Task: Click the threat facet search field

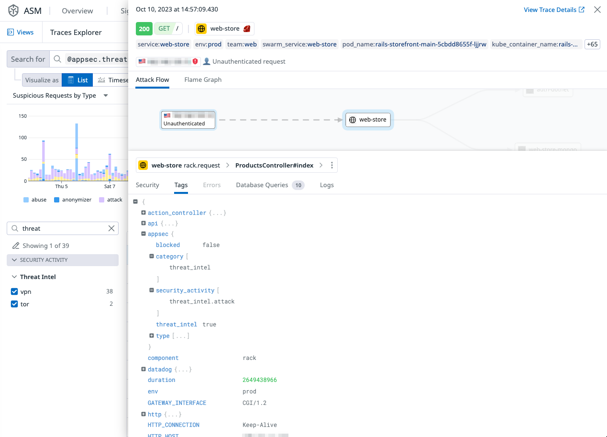Action: point(63,228)
